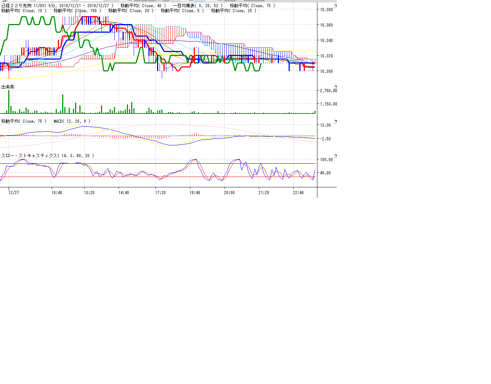This screenshot has width=491, height=384.
Task: Click the tallest green volume bar
Action: (9, 102)
